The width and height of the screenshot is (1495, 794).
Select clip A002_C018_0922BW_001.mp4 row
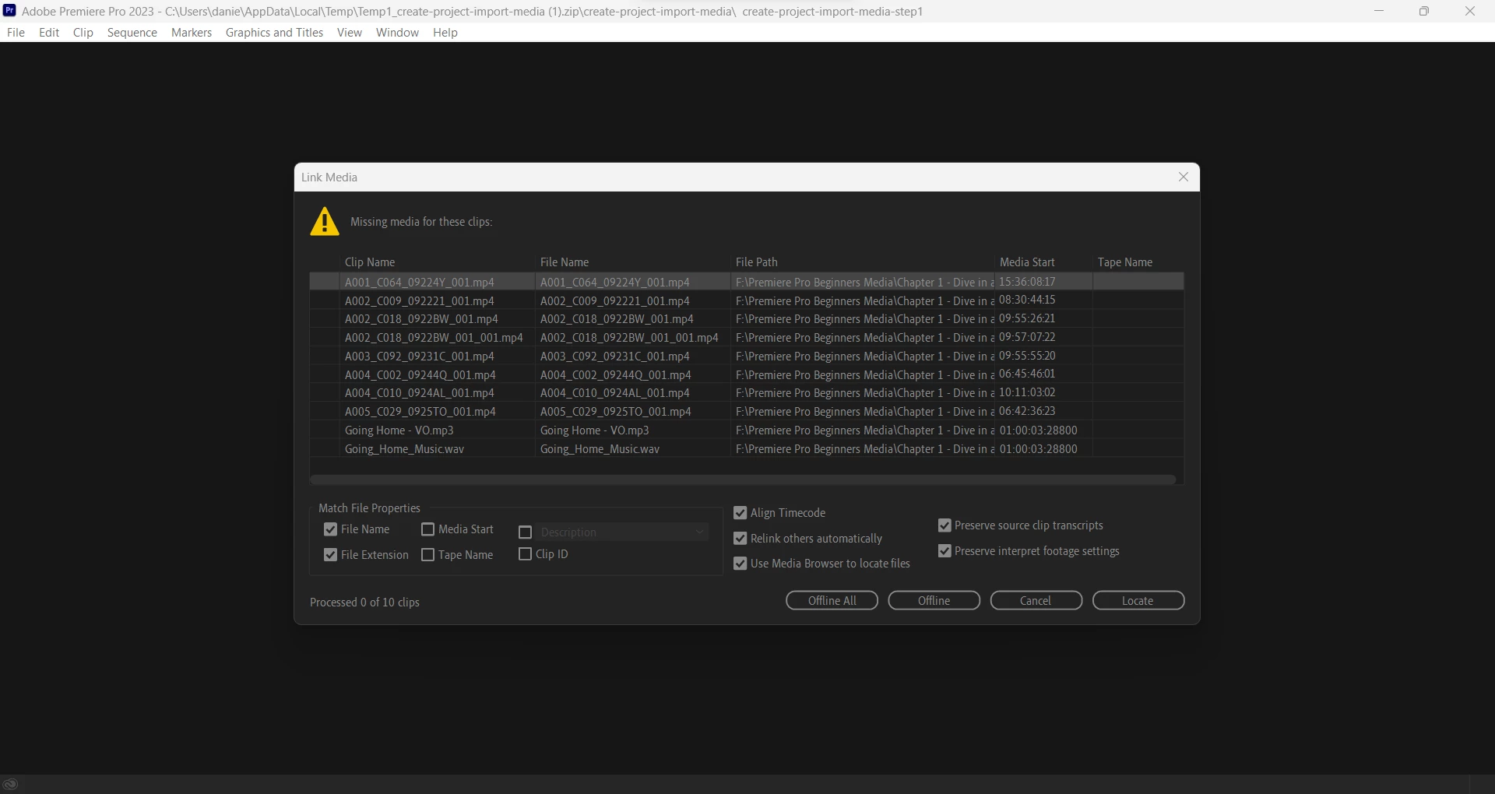747,319
